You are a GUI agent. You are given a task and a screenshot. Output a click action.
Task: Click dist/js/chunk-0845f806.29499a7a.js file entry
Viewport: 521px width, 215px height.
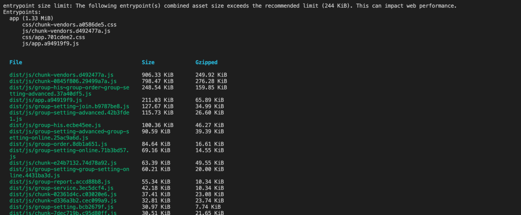click(x=63, y=81)
